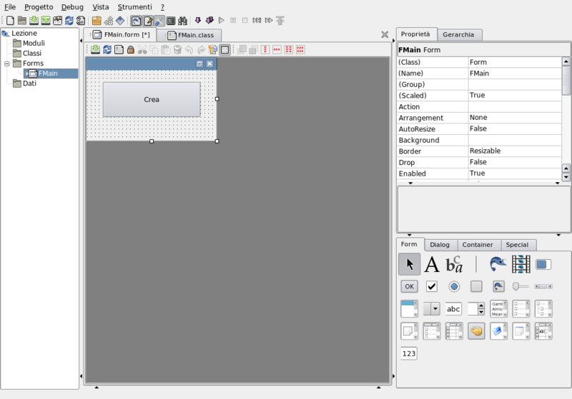Delete the selected control with the trash icon
This screenshot has width=572, height=399.
[177, 49]
